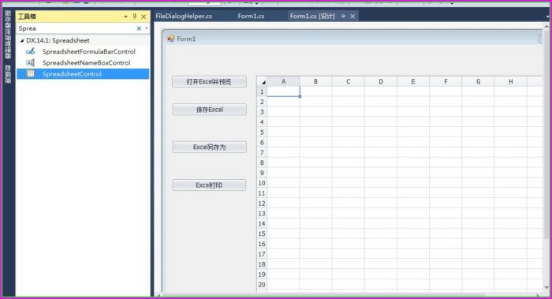552x299 pixels.
Task: Select SpreadsheetNameBoxControl in the toolbox
Action: point(83,62)
